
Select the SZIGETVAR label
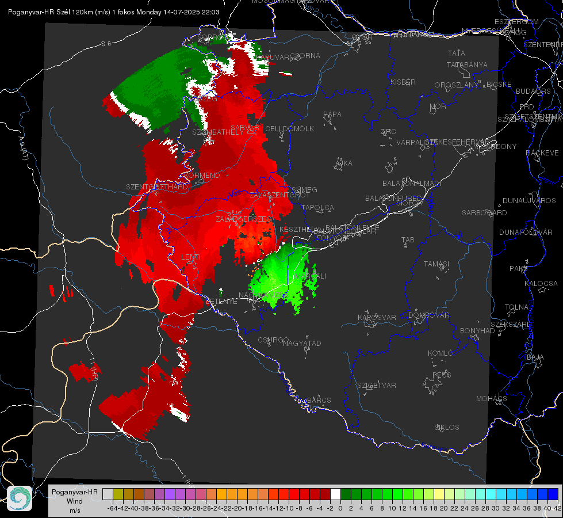pos(376,386)
